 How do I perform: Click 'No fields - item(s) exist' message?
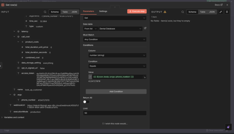click(170, 21)
